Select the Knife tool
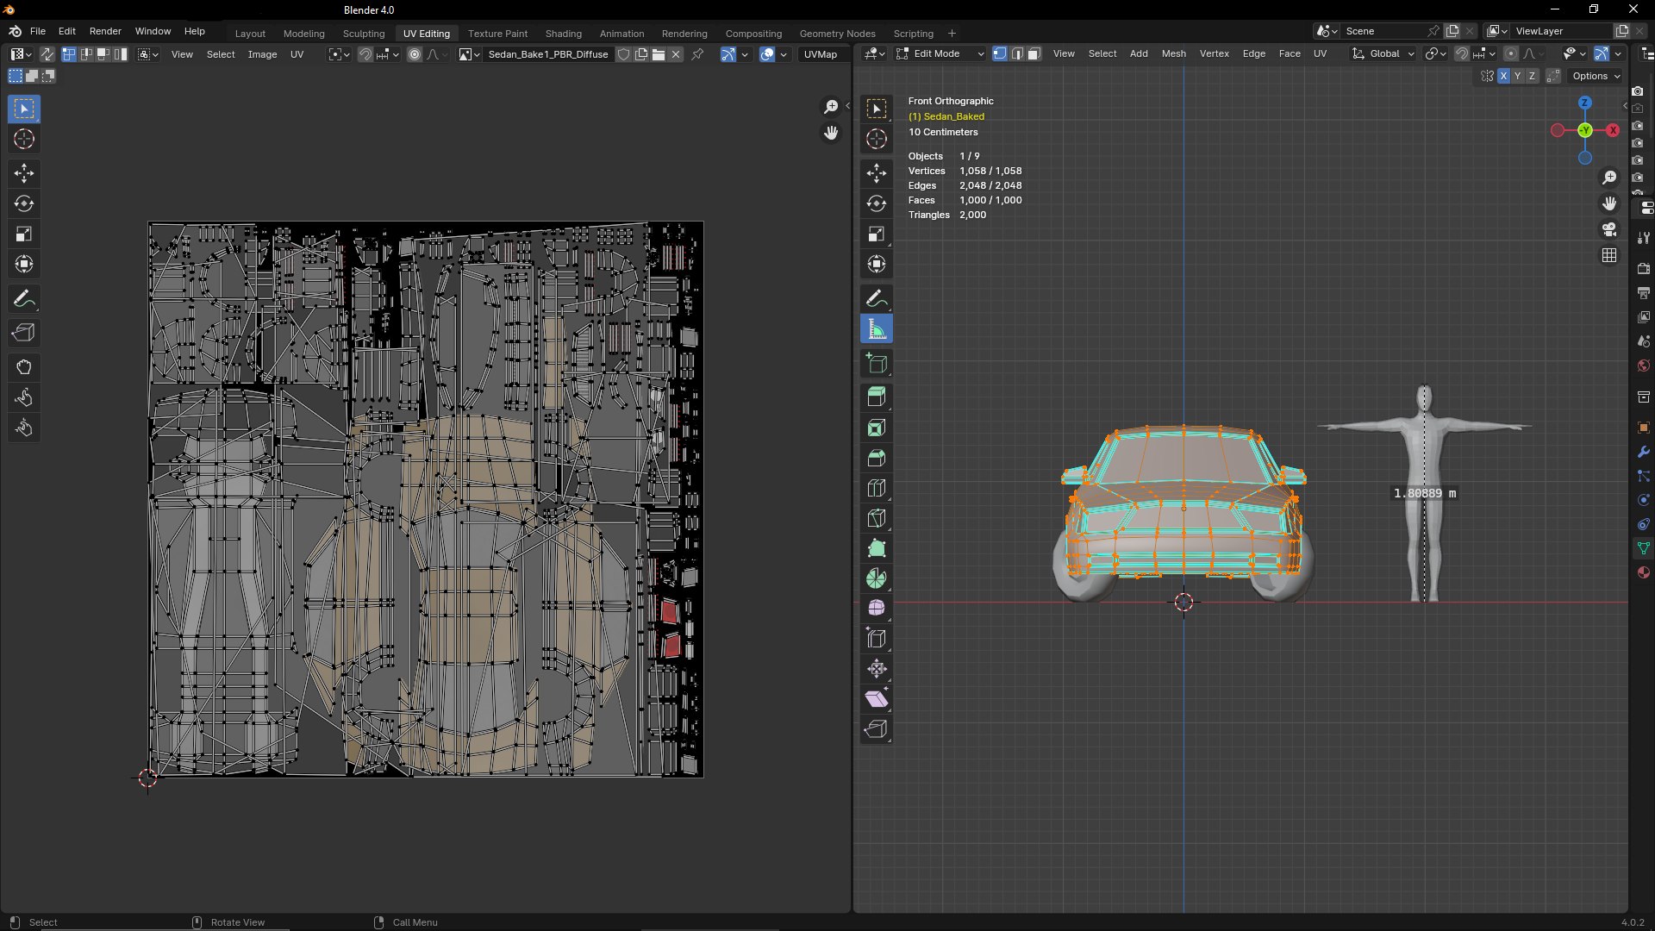The height and width of the screenshot is (931, 1655). click(x=877, y=519)
